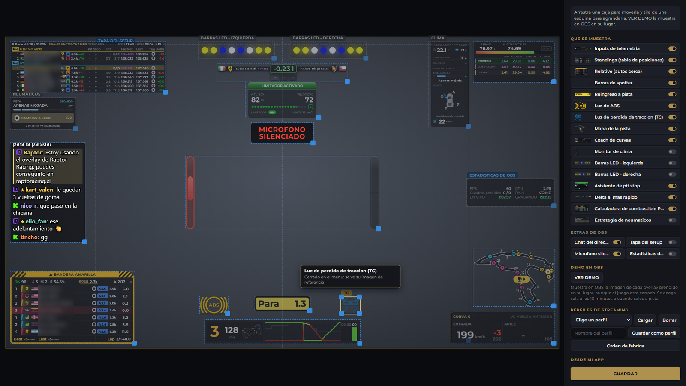Screen dimensions: 686x386
Task: Click the Barras LED - izquierda dots icon
Action: point(582,163)
